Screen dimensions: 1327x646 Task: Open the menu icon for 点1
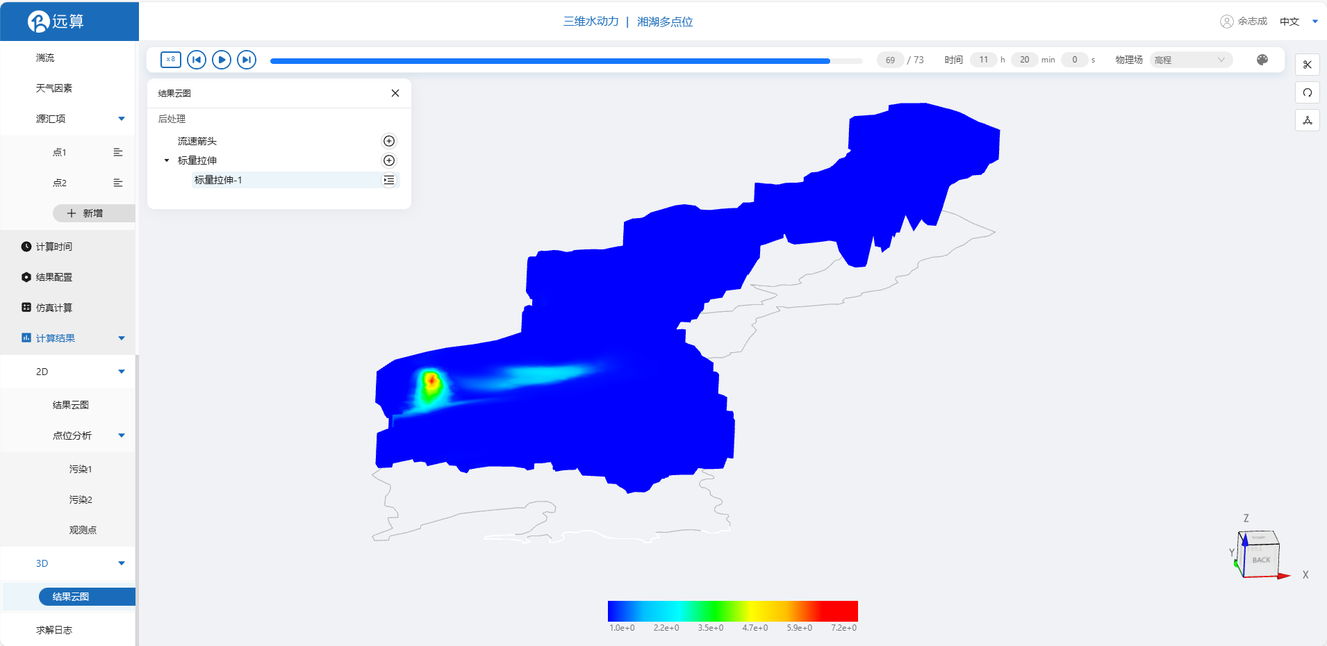(x=118, y=152)
